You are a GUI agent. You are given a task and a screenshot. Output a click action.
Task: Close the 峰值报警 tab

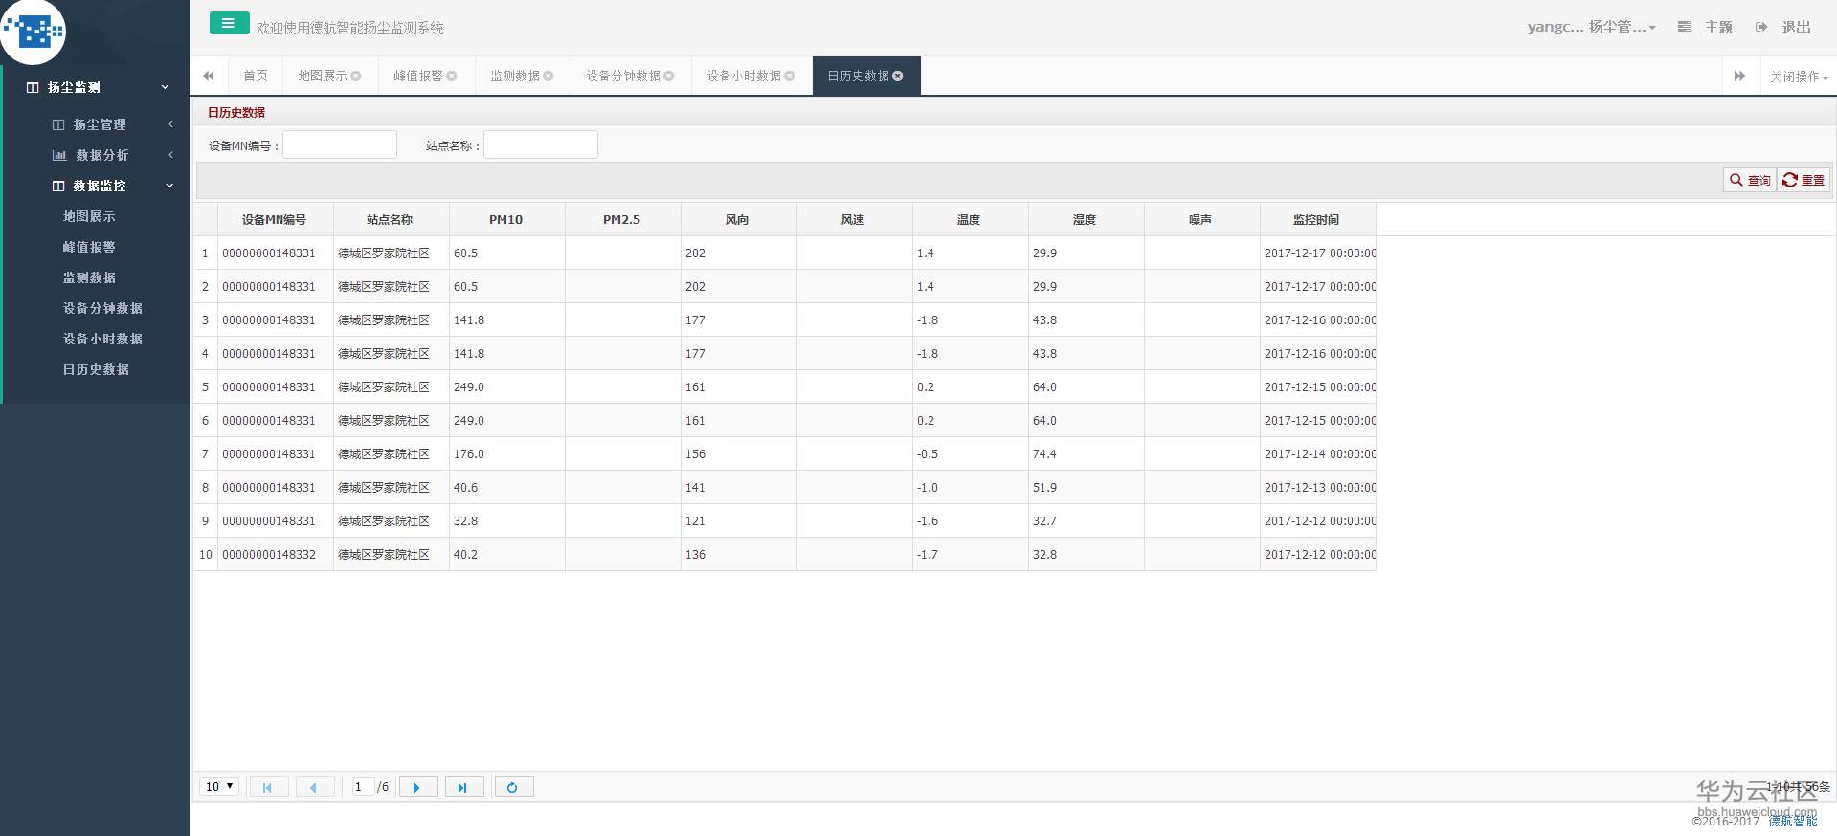pos(452,77)
